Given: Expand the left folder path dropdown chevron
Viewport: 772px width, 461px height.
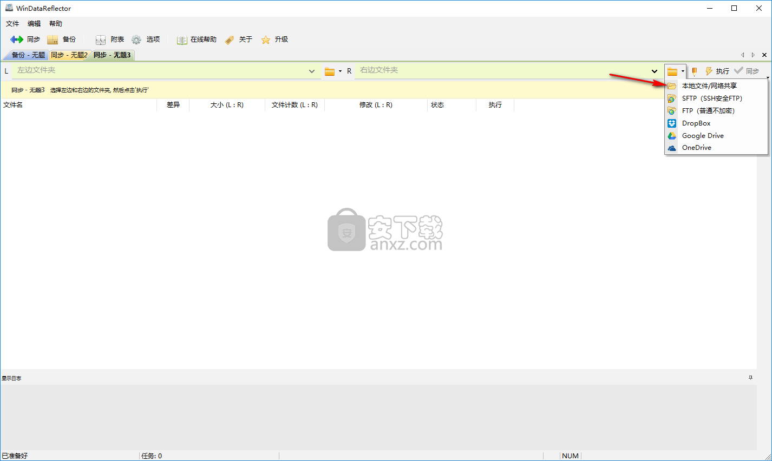Looking at the screenshot, I should pyautogui.click(x=312, y=71).
